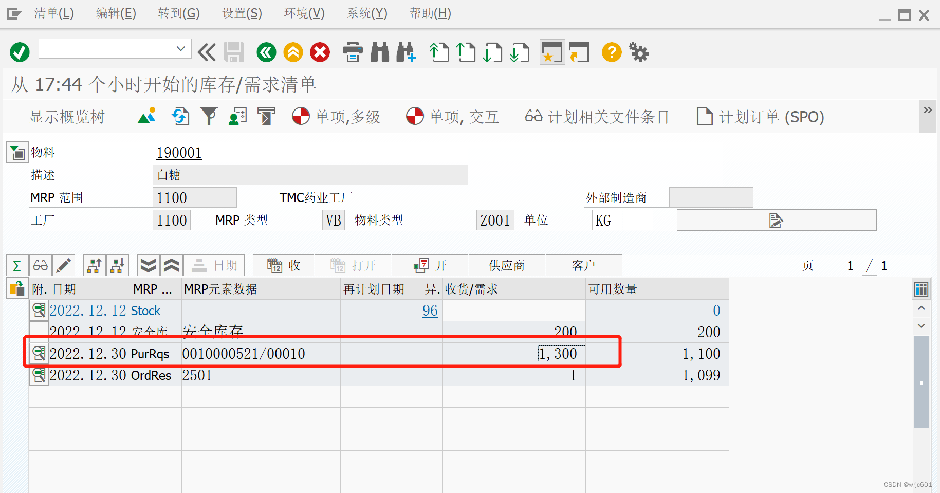Open the 系统(Y) menu
940x493 pixels.
coord(367,13)
